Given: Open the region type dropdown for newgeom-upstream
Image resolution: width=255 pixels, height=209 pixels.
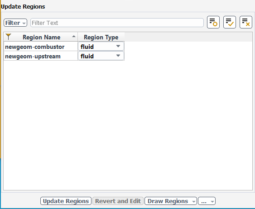Looking at the screenshot, I should tap(101, 56).
